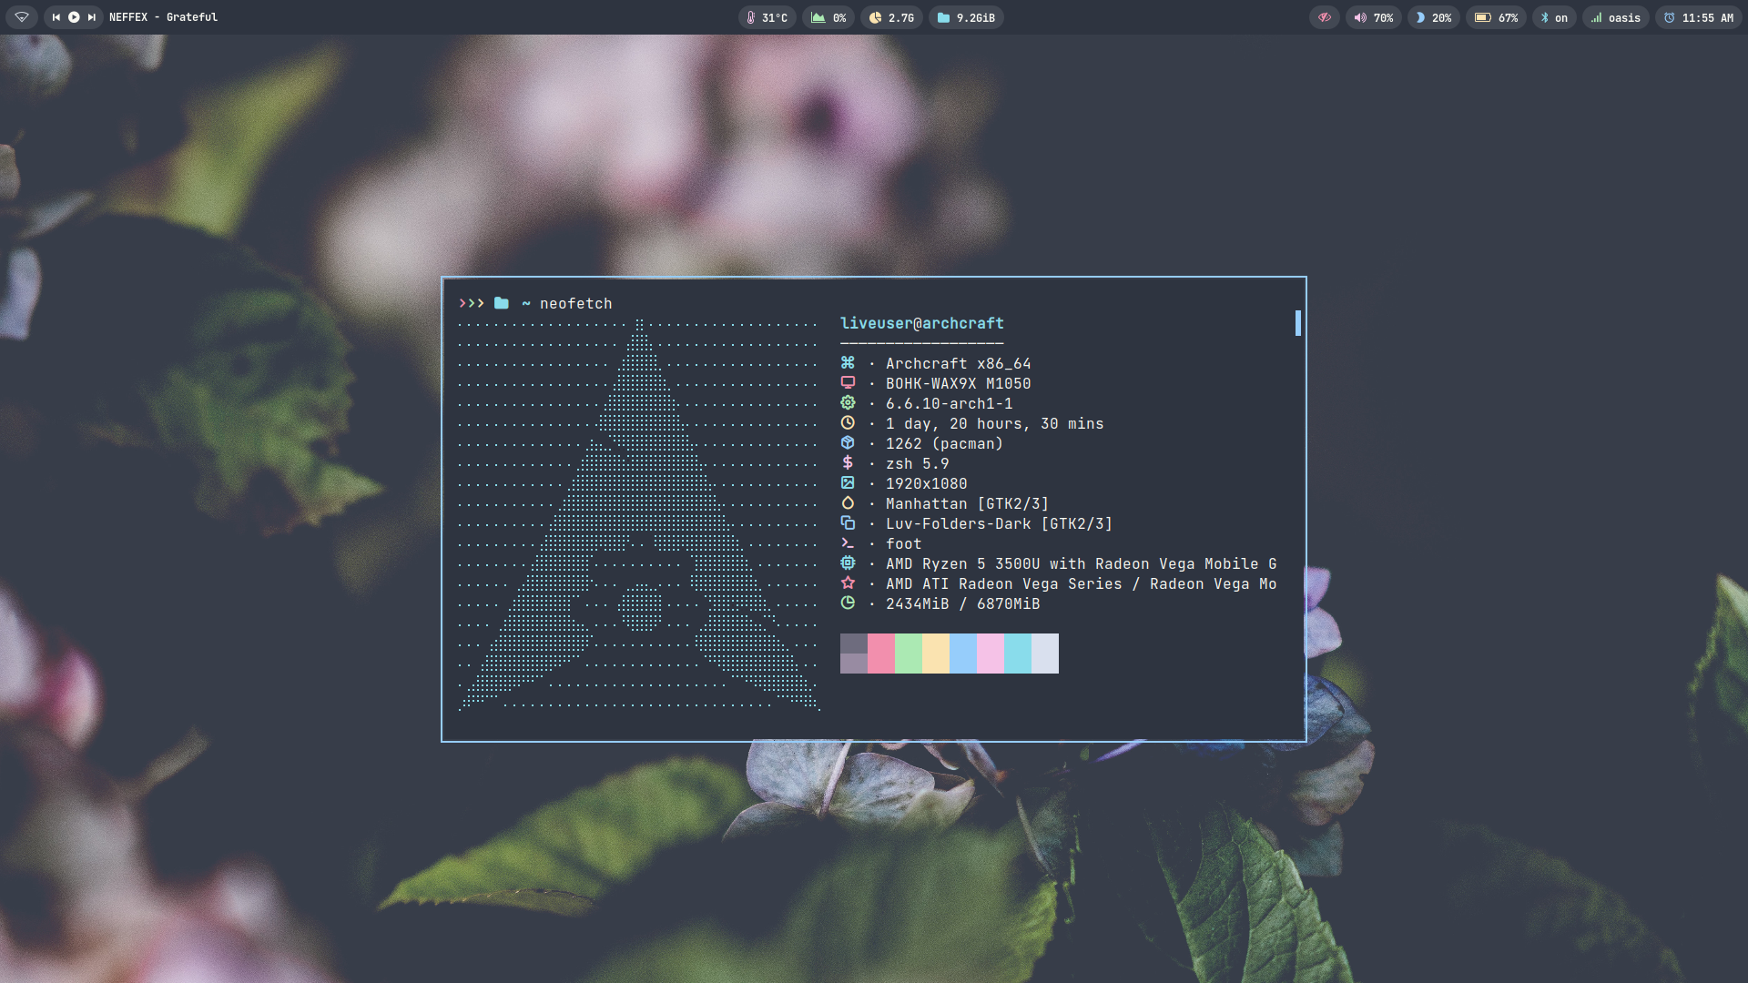The image size is (1748, 983).
Task: Click the 31°C temperature module
Action: 767,17
